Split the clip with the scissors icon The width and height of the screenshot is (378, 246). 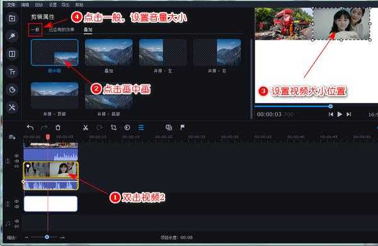(85, 127)
